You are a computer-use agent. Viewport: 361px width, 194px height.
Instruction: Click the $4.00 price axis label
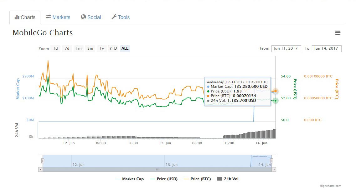[286, 76]
